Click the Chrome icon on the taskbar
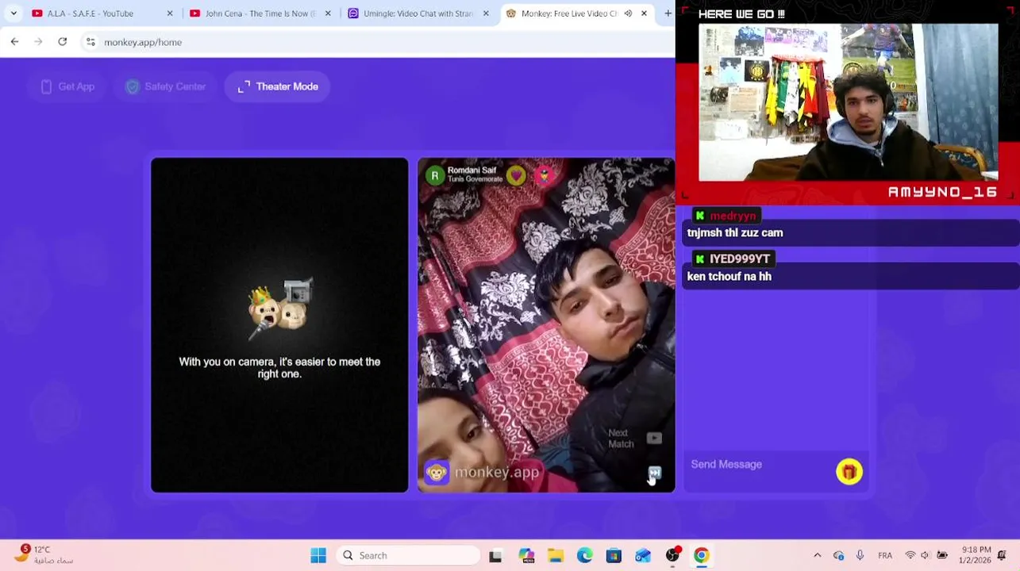Screen dimensions: 1020x571 702,556
